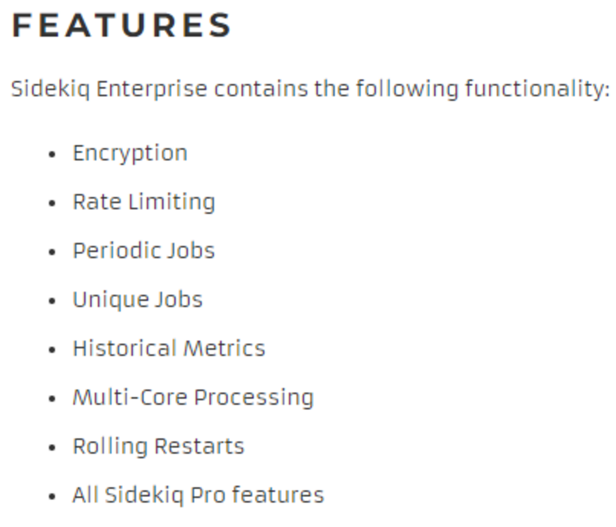
Task: Click the bullet before Periodic Jobs
Action: point(52,252)
